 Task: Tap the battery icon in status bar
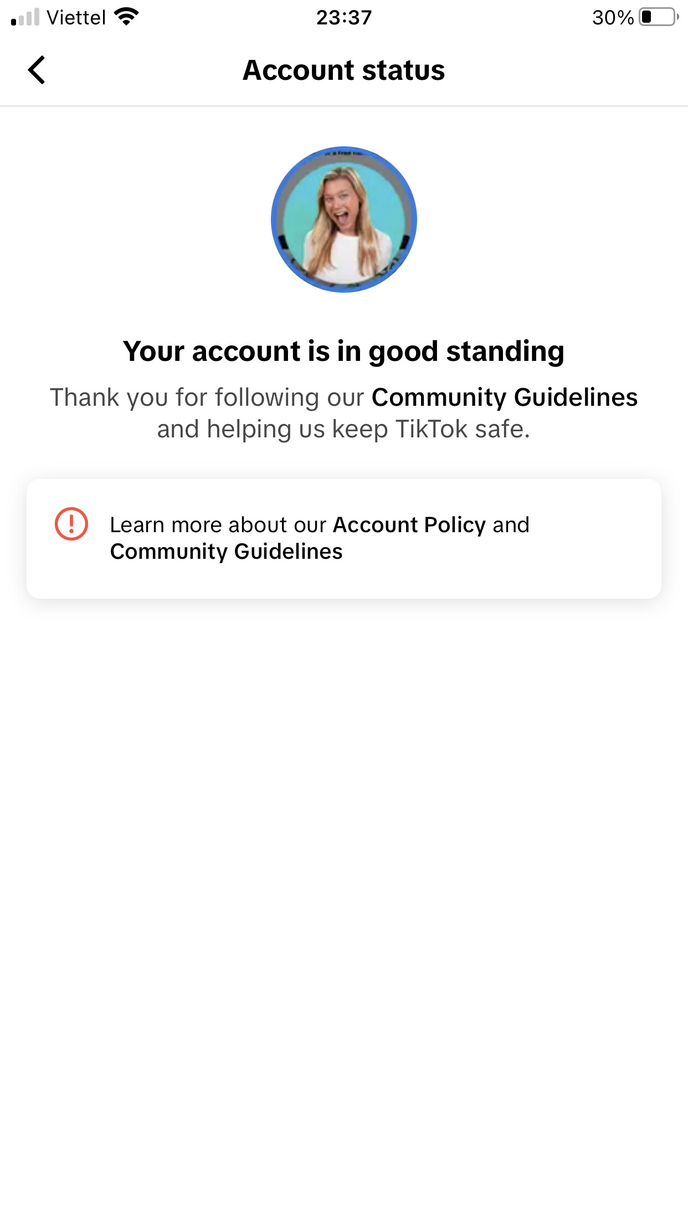(659, 17)
